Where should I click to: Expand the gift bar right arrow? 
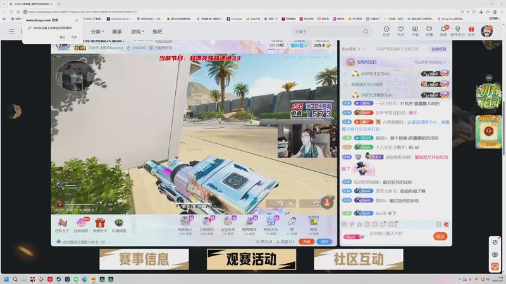(330, 225)
